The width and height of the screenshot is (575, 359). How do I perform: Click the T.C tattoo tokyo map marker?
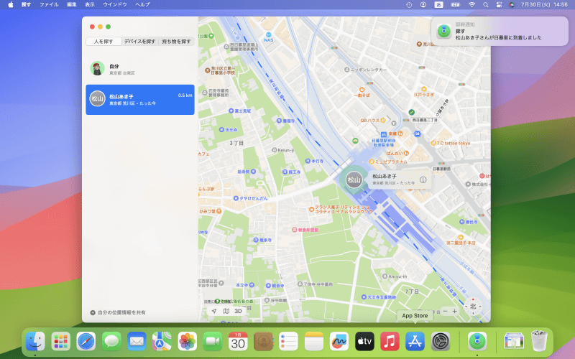(433, 143)
